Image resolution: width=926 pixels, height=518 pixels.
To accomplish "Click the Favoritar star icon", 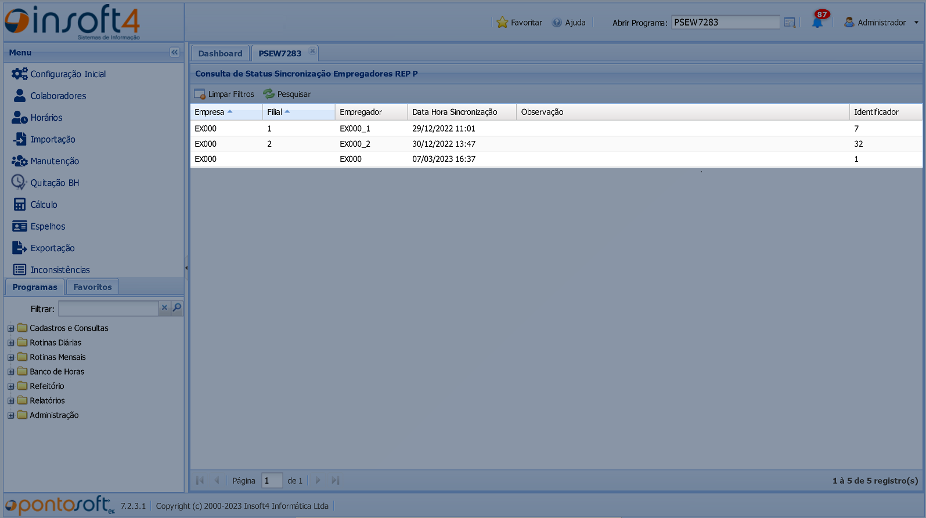I will coord(502,23).
